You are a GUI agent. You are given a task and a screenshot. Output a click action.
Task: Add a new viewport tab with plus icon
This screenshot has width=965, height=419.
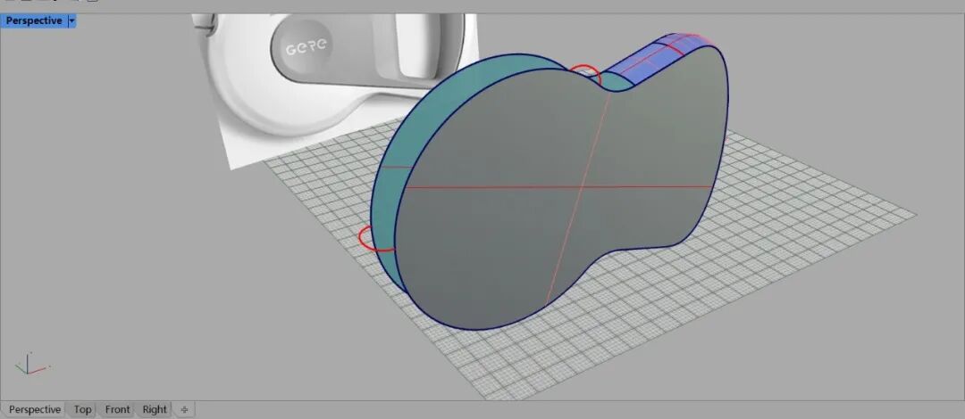click(183, 409)
